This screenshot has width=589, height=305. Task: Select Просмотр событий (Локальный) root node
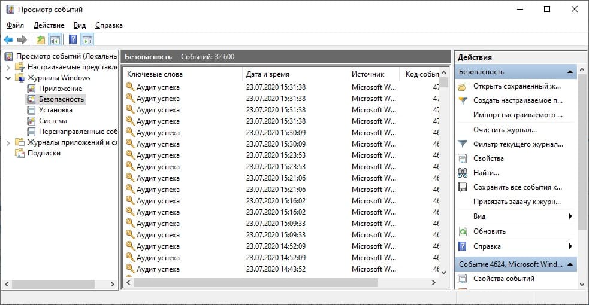point(67,56)
